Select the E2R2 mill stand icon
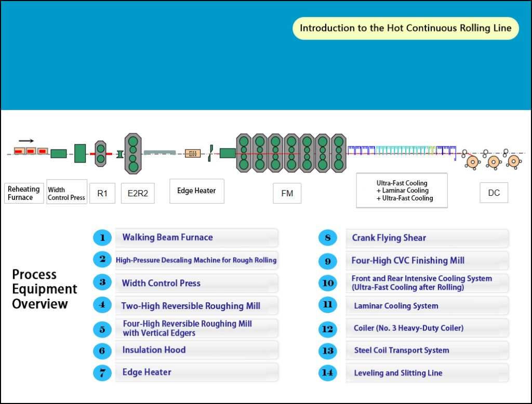 pos(134,153)
